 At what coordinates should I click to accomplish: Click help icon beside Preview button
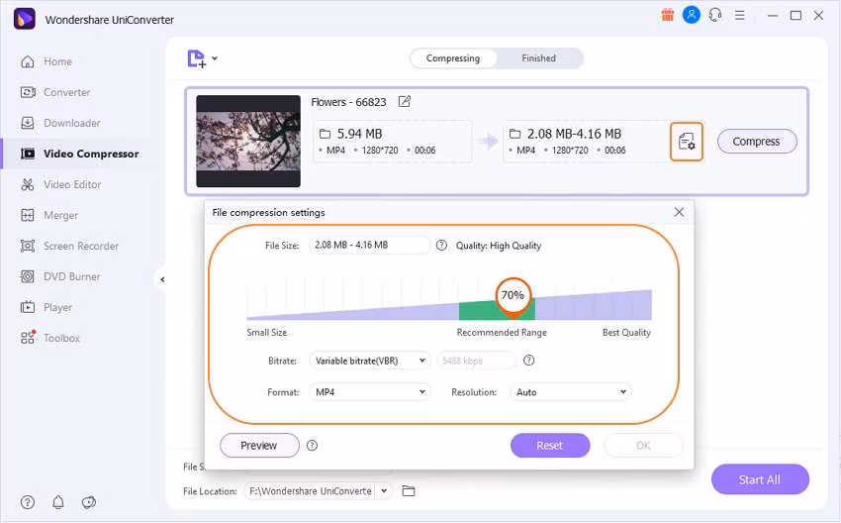312,445
